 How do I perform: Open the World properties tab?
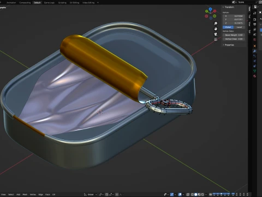point(255,40)
